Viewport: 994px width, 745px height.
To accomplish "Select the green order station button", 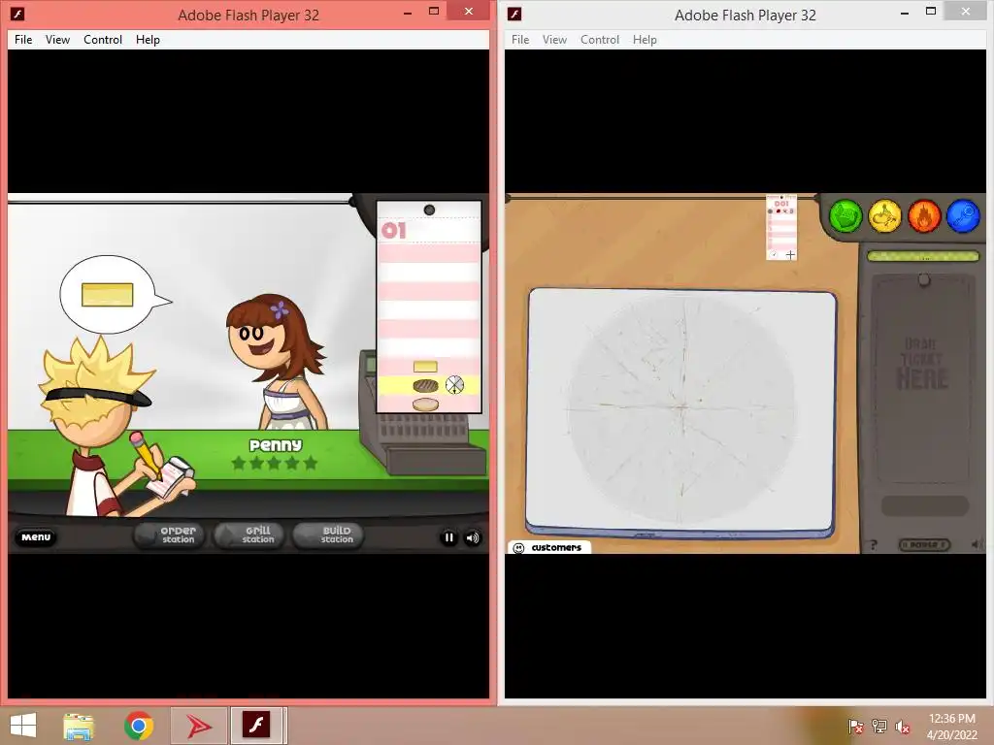I will (x=845, y=216).
